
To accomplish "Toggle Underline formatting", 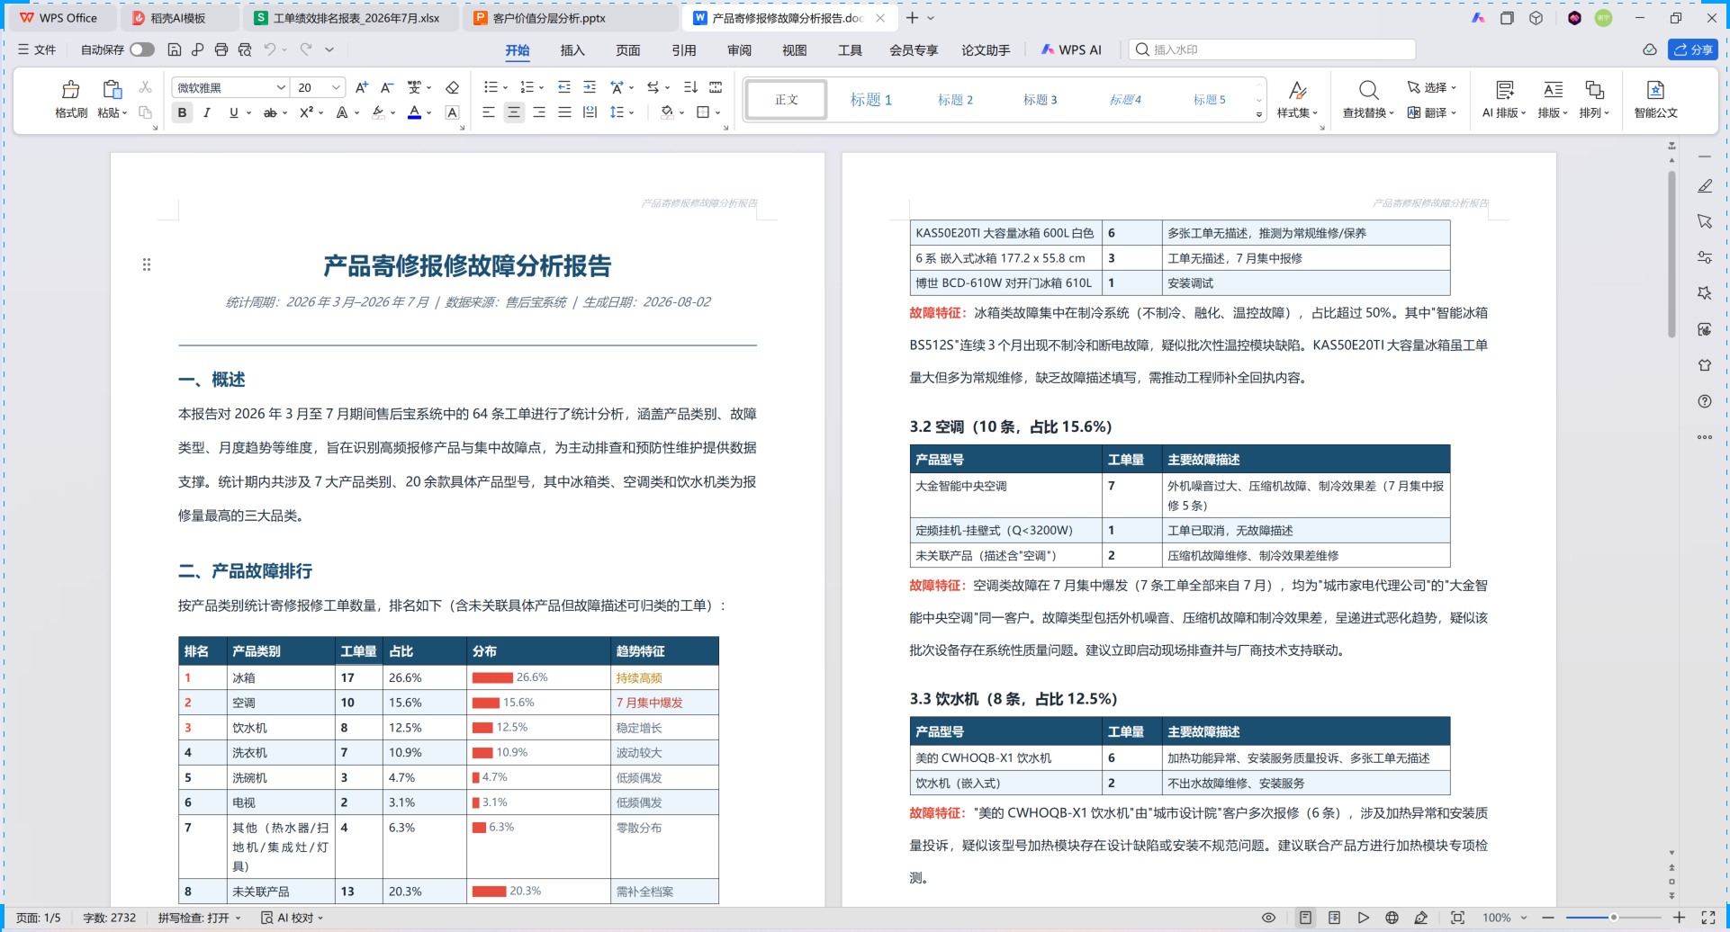I will click(234, 112).
